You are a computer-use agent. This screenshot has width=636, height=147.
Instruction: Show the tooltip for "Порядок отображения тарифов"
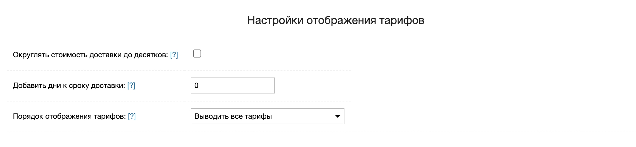coord(132,116)
